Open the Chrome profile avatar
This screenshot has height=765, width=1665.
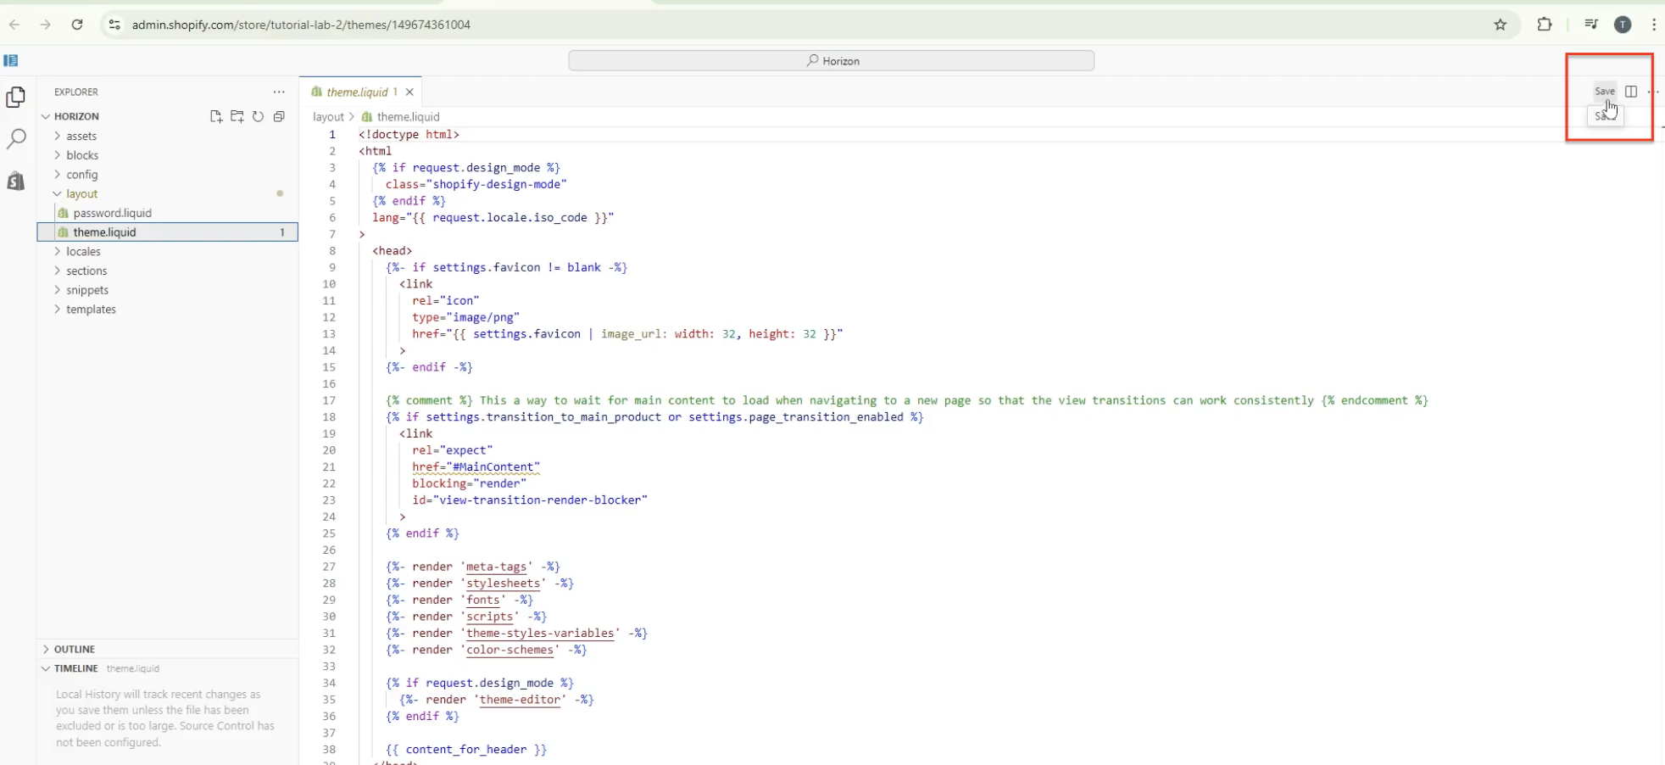(x=1623, y=25)
